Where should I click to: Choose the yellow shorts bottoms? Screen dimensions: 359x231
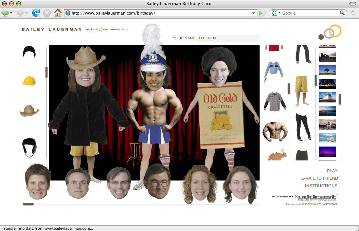(x=301, y=91)
